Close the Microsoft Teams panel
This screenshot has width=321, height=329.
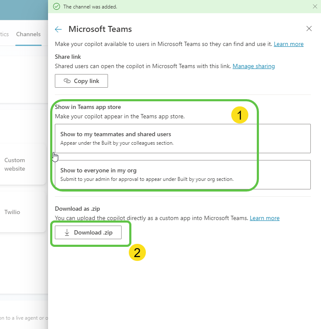pyautogui.click(x=309, y=29)
